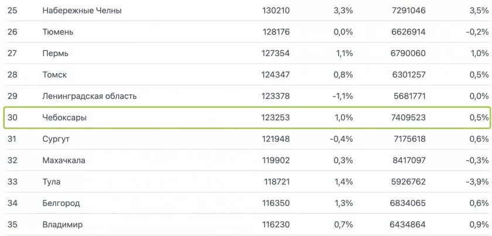This screenshot has width=492, height=236.
Task: Click the Махачкала city name
Action: 64,160
